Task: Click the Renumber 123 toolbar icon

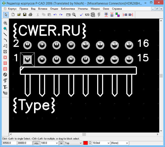Action: click(87, 15)
